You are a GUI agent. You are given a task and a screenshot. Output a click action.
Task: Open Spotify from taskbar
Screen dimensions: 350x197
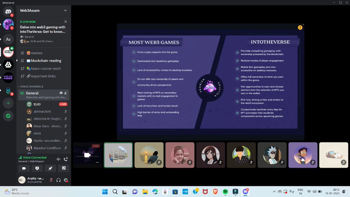click(225, 191)
